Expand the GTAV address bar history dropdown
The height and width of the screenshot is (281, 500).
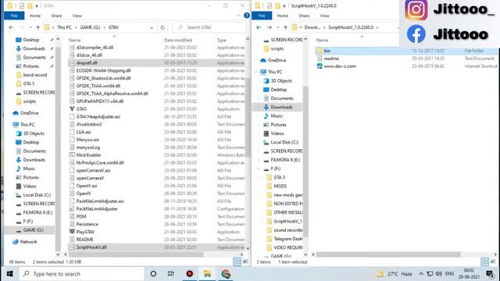152,28
